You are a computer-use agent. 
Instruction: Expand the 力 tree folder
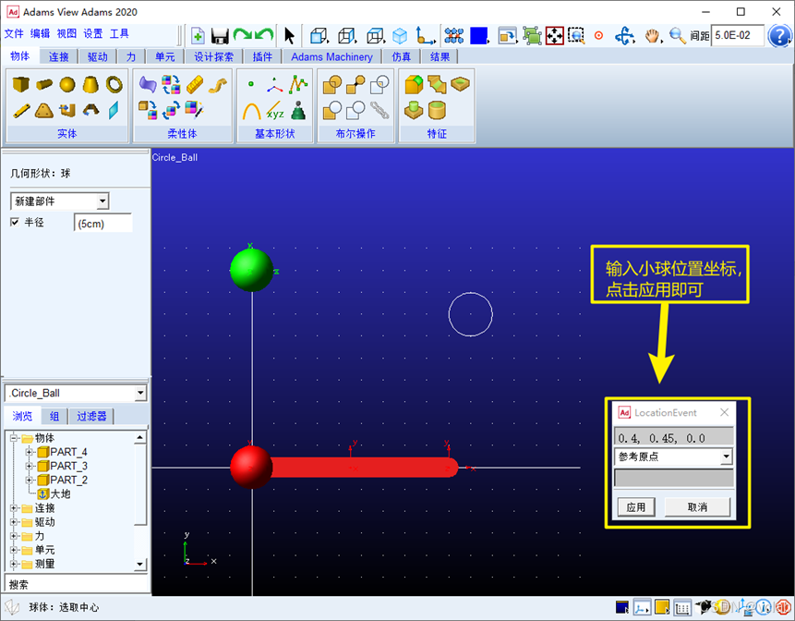(14, 536)
